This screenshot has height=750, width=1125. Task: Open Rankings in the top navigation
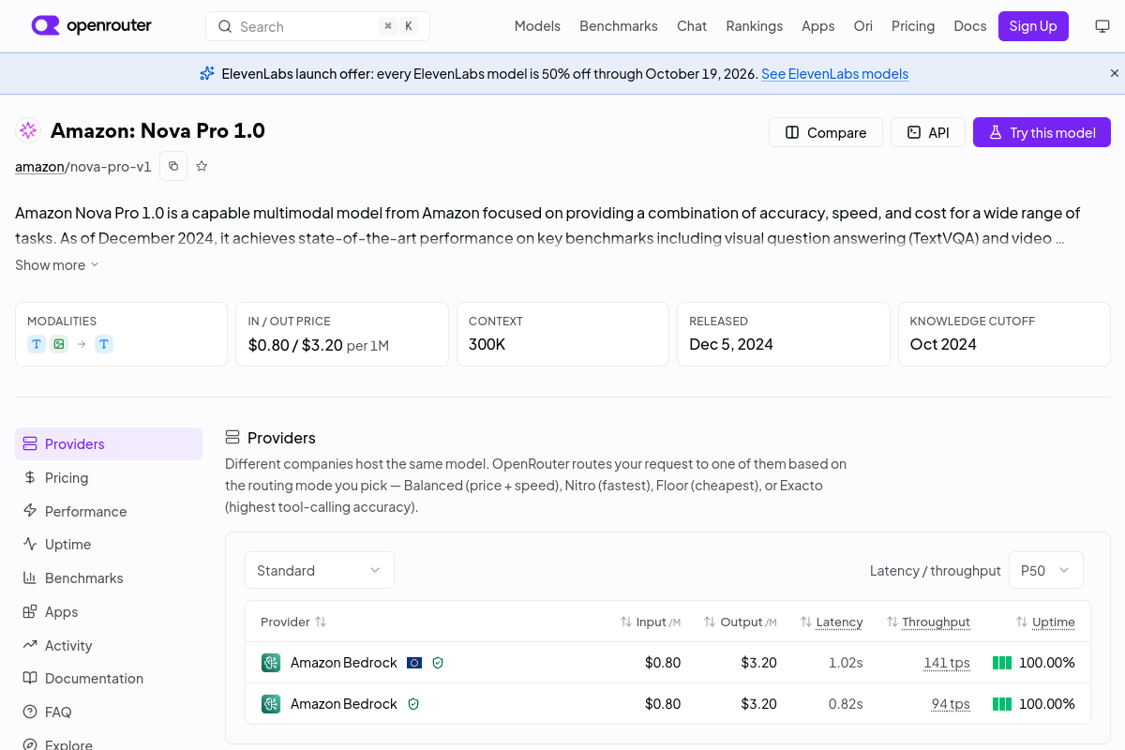[754, 26]
